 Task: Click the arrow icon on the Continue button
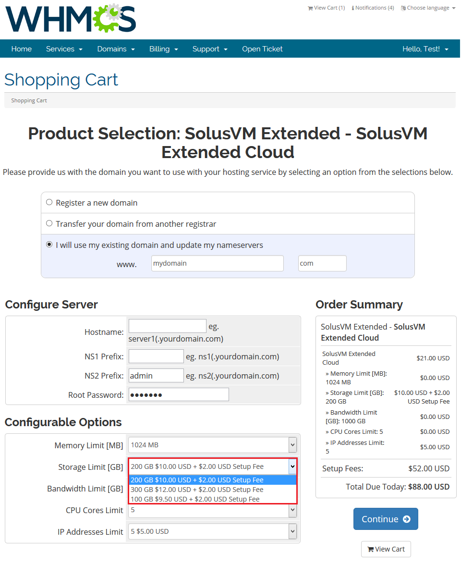point(407,519)
